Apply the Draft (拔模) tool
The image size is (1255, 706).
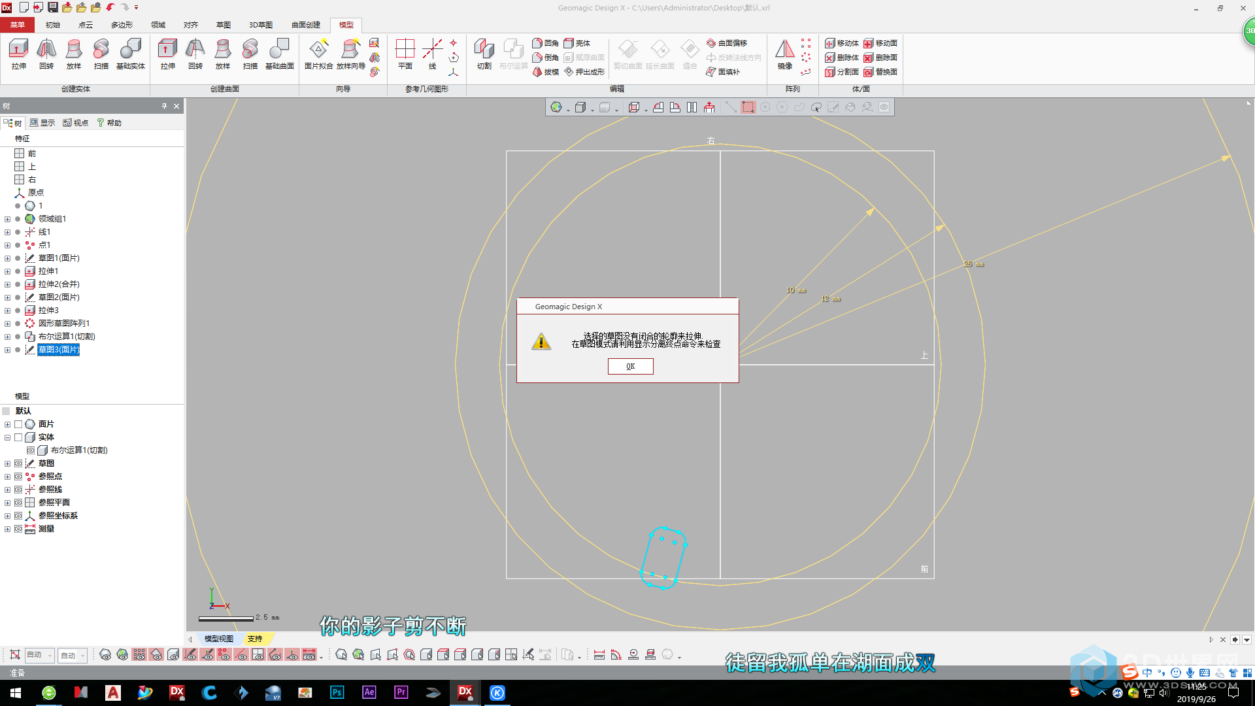[546, 72]
